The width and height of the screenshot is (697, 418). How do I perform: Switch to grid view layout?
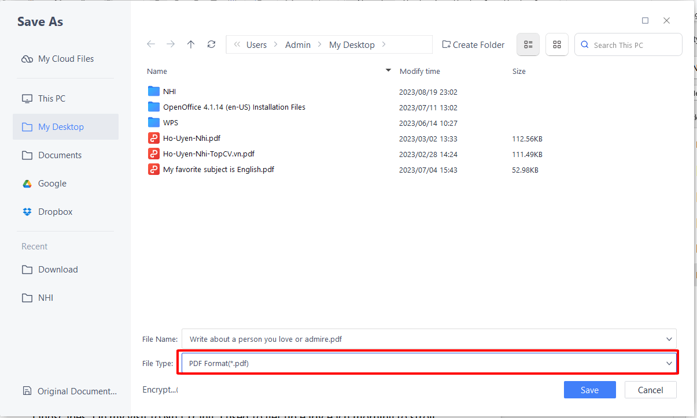(x=556, y=44)
